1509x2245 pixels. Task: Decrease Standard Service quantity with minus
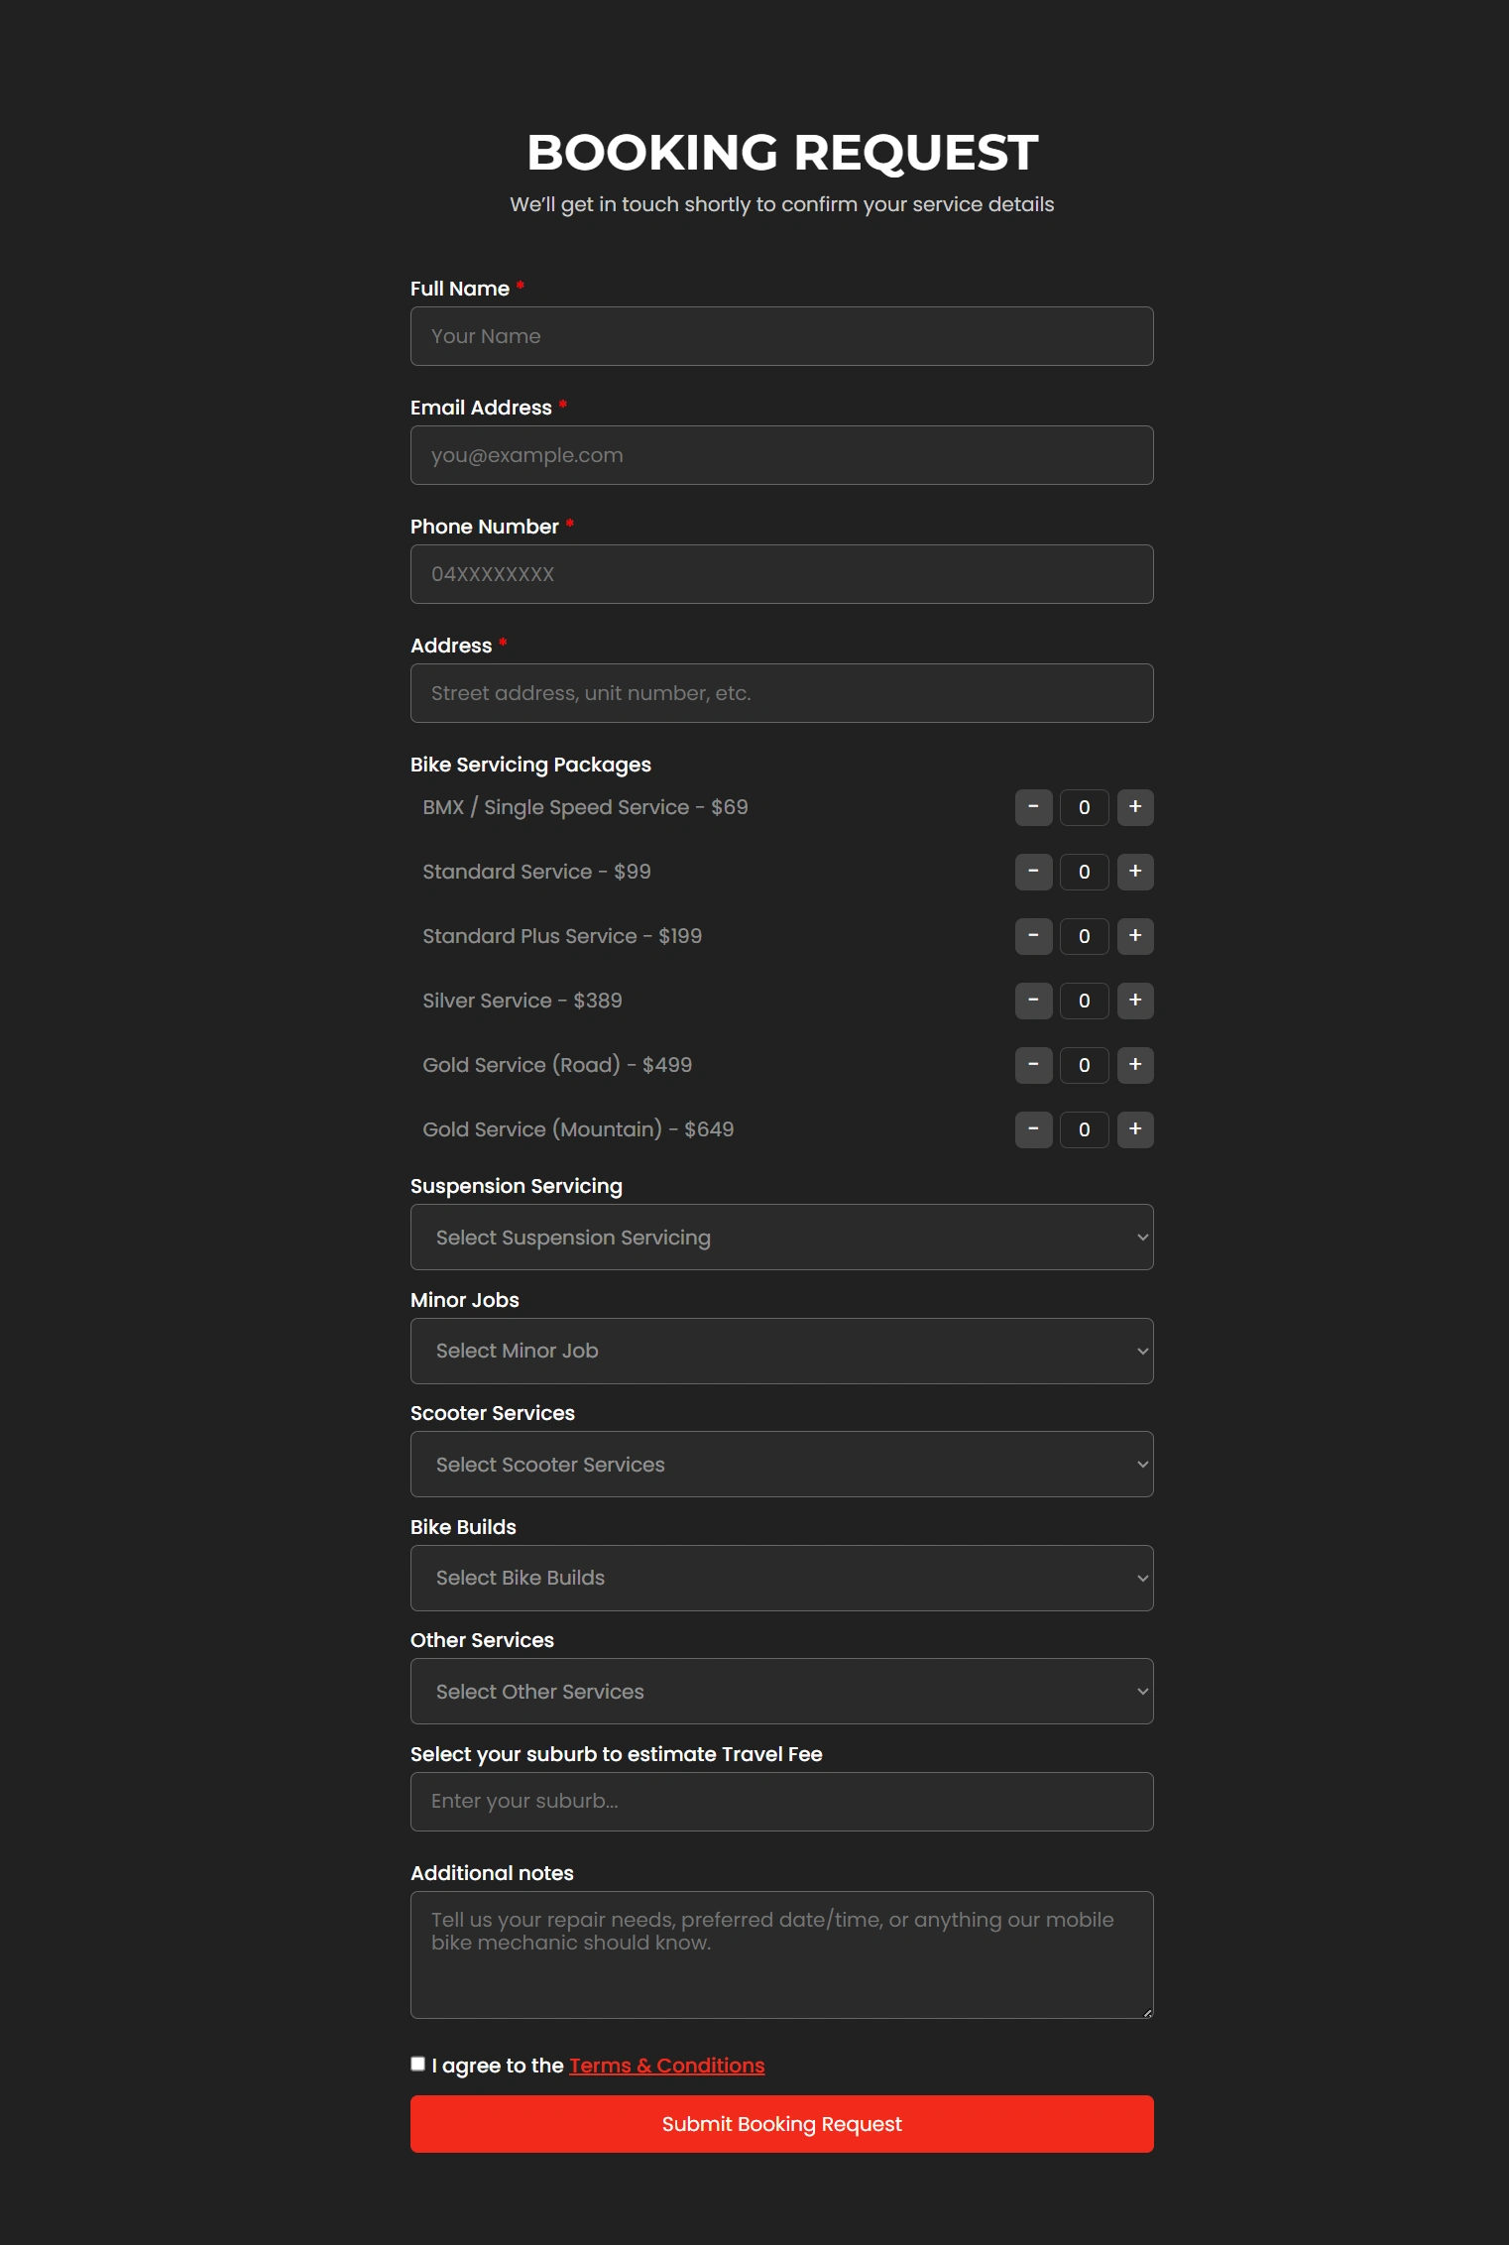point(1033,872)
